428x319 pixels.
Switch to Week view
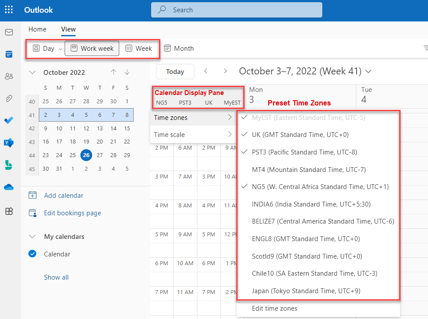(139, 49)
